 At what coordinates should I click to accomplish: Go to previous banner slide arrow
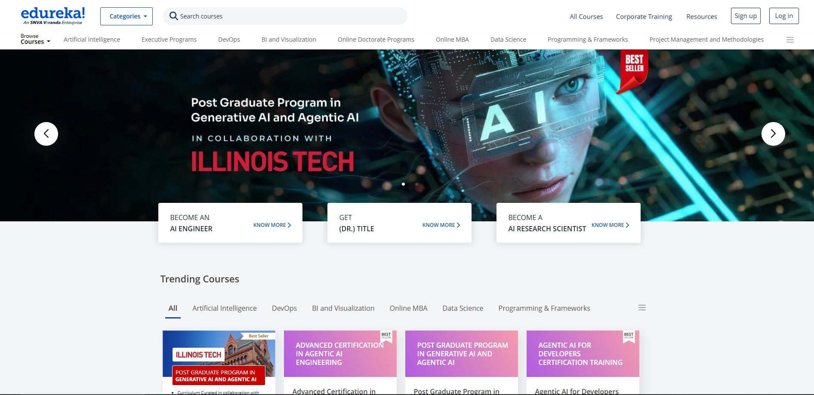(46, 134)
